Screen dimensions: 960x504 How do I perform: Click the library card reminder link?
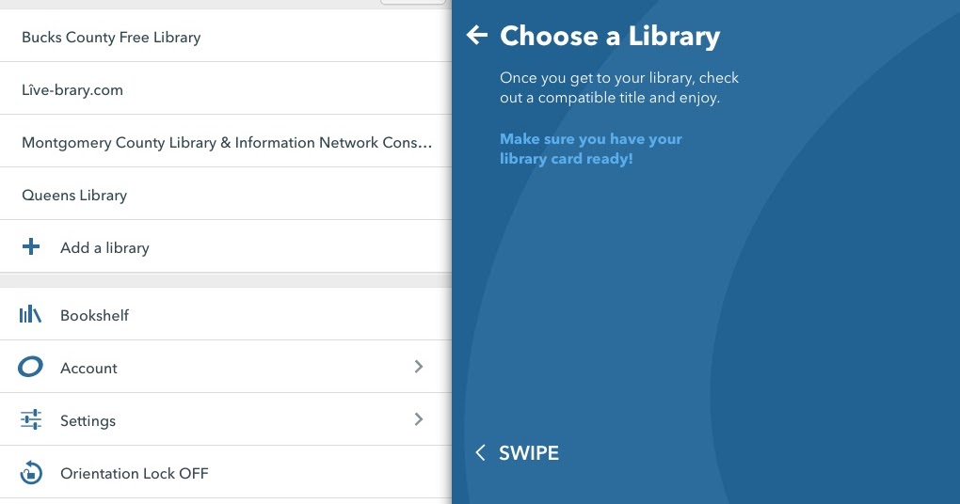tap(590, 149)
